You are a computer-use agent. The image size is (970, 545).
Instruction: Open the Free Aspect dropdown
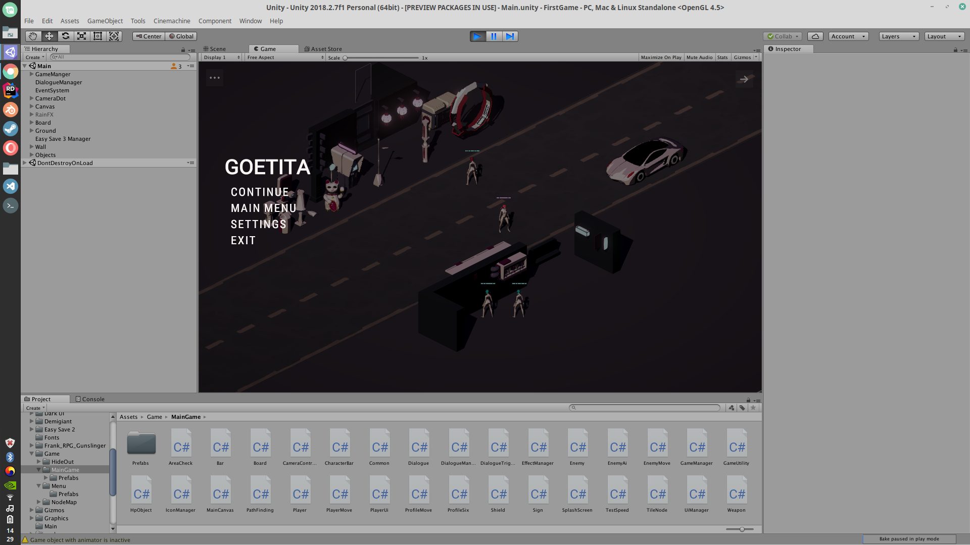285,58
